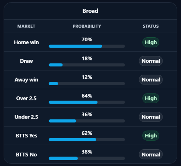Click the 70% probability value
This screenshot has height=166, width=181.
87,40
